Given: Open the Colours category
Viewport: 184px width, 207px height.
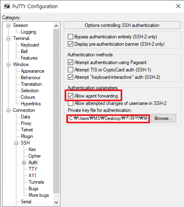Looking at the screenshot, I should (x=28, y=97).
